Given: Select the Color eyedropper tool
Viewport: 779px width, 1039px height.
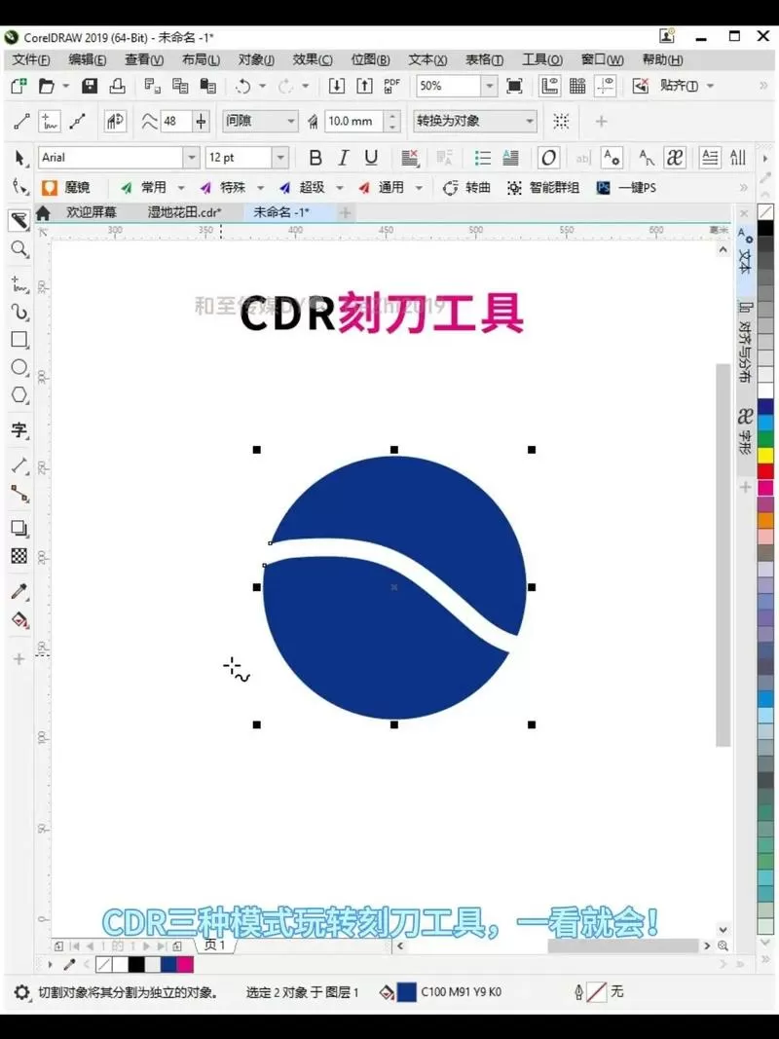Looking at the screenshot, I should (19, 591).
